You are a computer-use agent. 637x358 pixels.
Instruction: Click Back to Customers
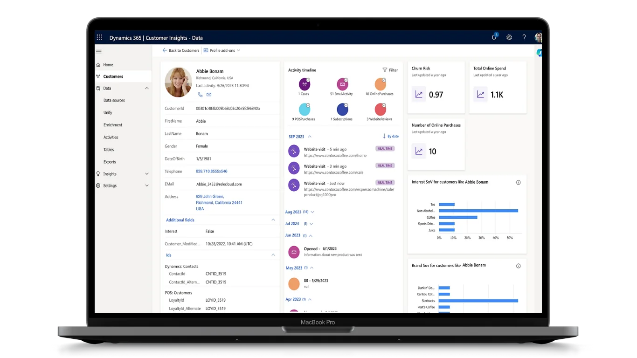[181, 50]
